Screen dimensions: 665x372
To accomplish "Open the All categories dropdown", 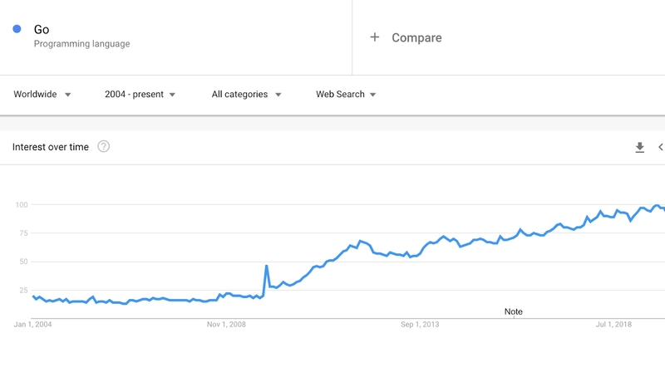I will pyautogui.click(x=246, y=94).
